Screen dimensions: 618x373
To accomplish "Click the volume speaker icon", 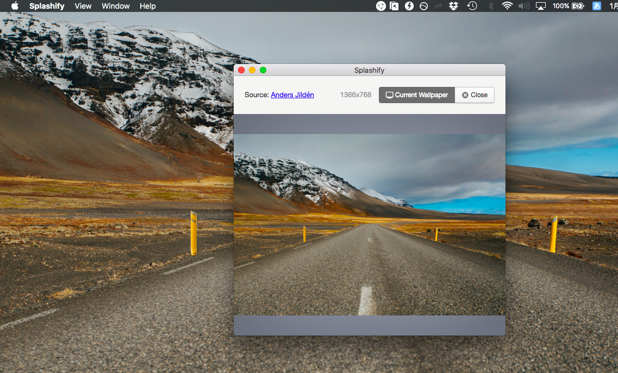I will click(523, 6).
